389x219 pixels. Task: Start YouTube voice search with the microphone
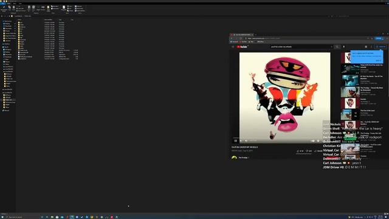coord(344,47)
